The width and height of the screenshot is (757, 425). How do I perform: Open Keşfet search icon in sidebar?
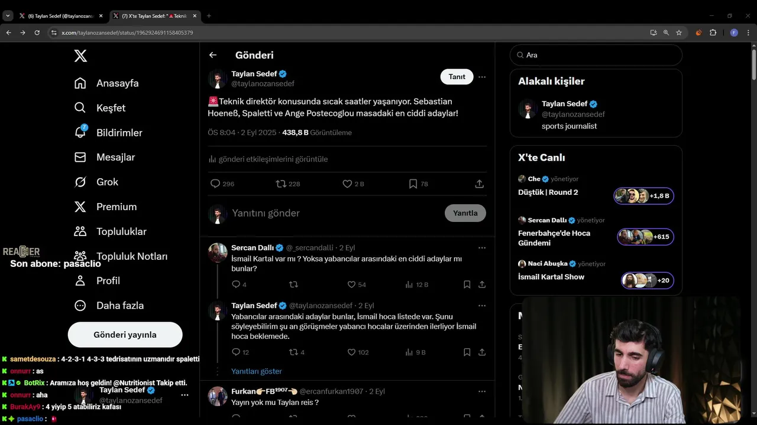coord(80,108)
